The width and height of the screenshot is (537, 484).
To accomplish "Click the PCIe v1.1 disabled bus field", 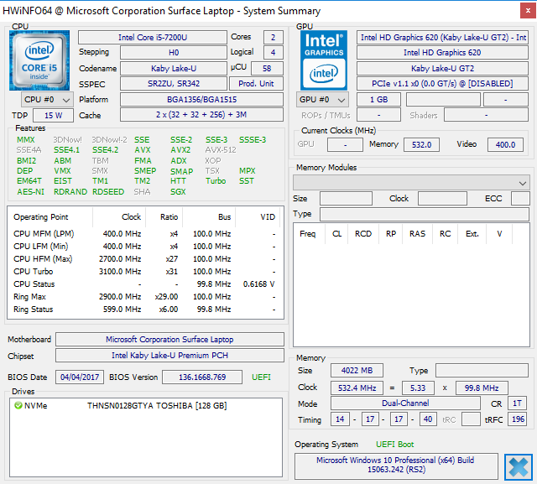I will pyautogui.click(x=442, y=84).
